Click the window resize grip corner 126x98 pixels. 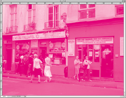(x=124, y=96)
